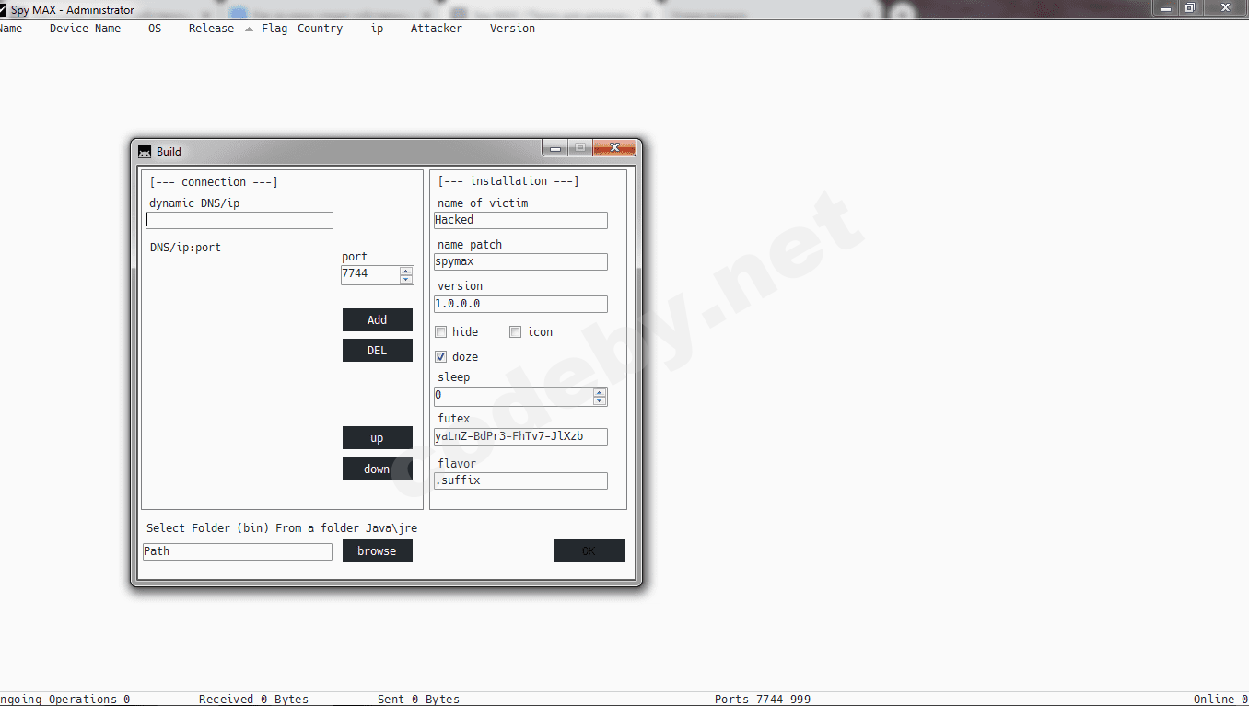Click the Flag column header
This screenshot has width=1249, height=706.
[x=274, y=29]
